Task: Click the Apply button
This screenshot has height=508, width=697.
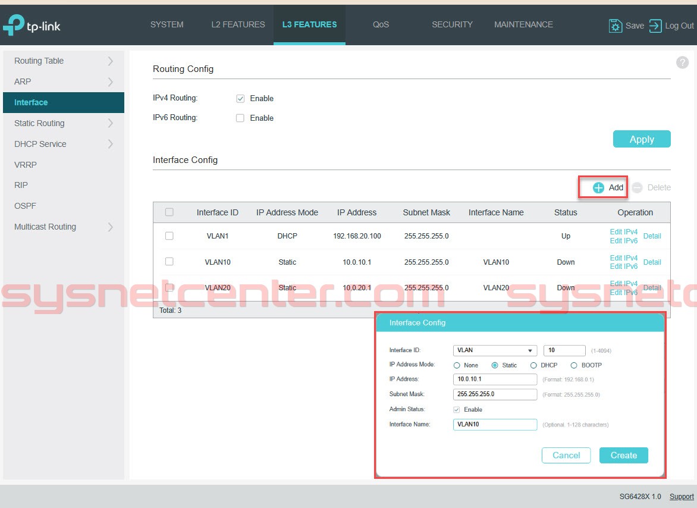Action: (642, 139)
